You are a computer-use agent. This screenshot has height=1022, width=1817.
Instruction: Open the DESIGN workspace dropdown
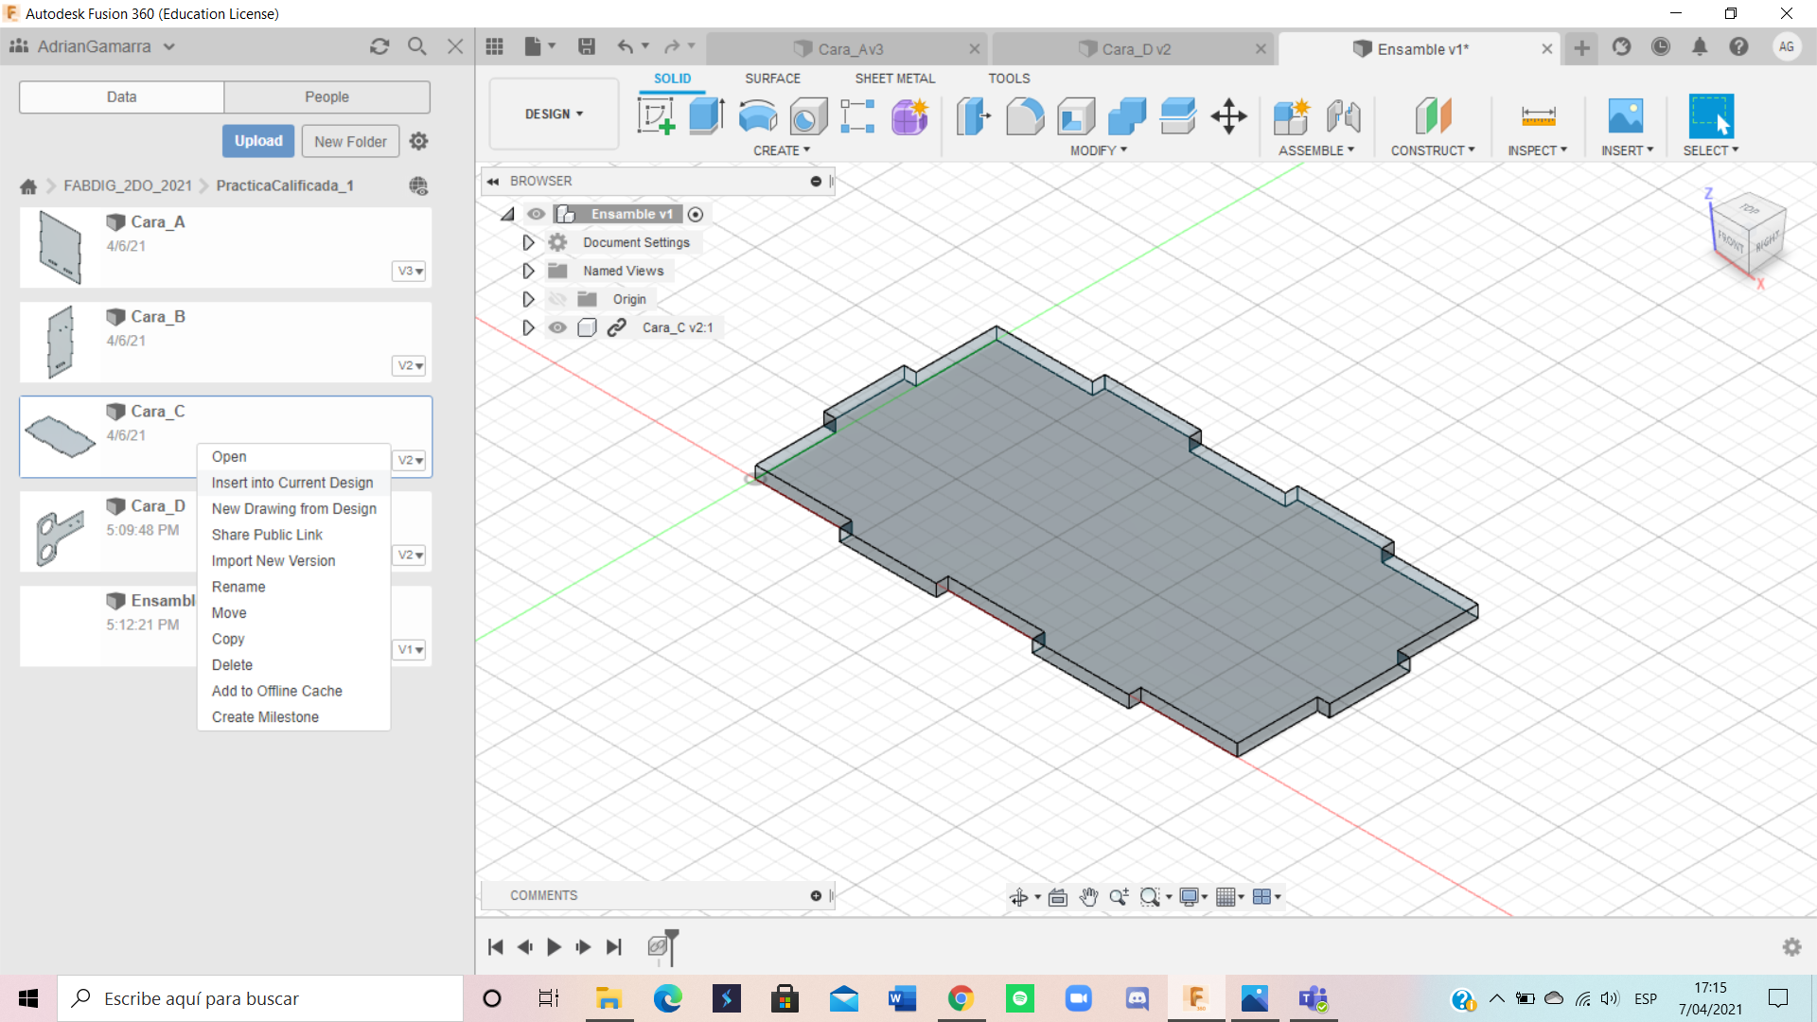point(554,114)
